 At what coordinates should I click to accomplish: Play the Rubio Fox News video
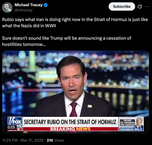(x=76, y=92)
